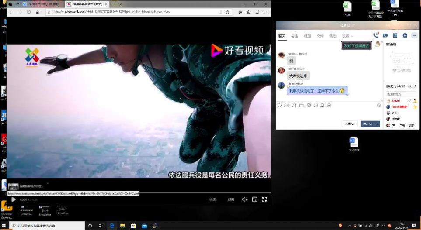The image size is (421, 230).
Task: Click the bell icon in chat toolbar
Action: click(x=322, y=105)
